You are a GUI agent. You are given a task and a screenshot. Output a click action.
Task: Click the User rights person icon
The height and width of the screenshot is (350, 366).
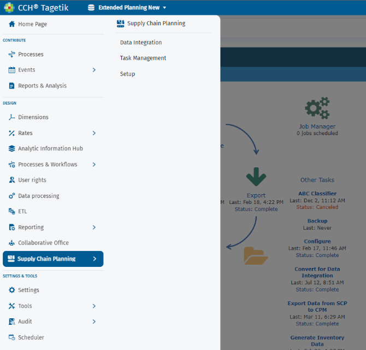point(11,180)
